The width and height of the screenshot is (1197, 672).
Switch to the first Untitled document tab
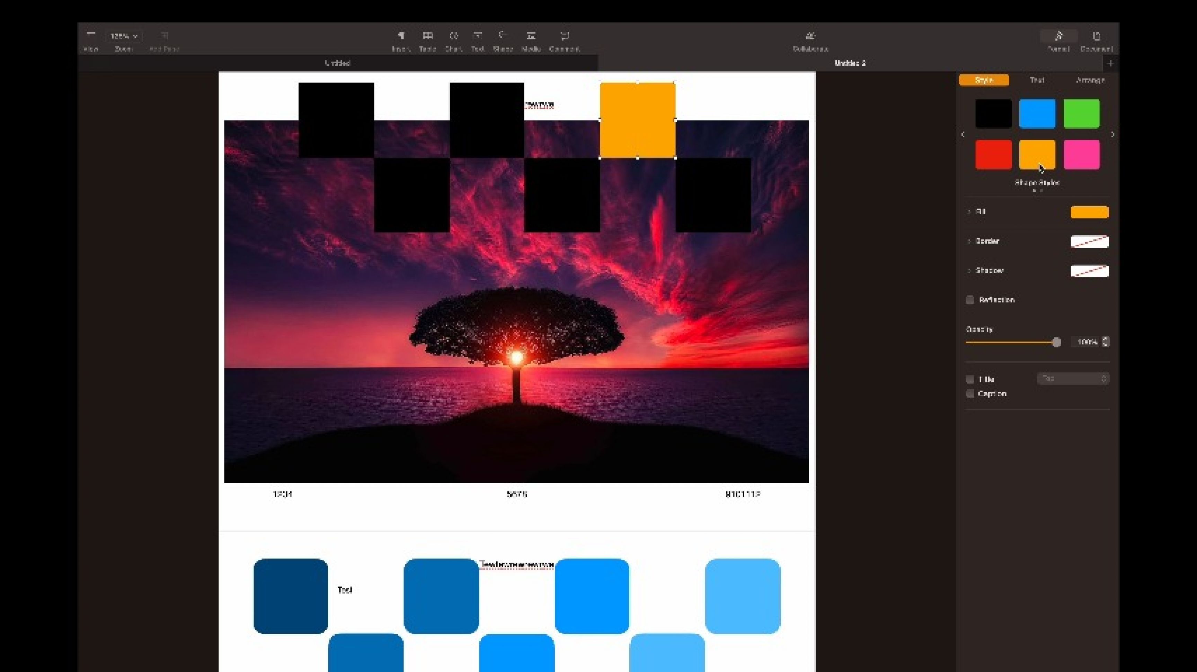pos(338,63)
